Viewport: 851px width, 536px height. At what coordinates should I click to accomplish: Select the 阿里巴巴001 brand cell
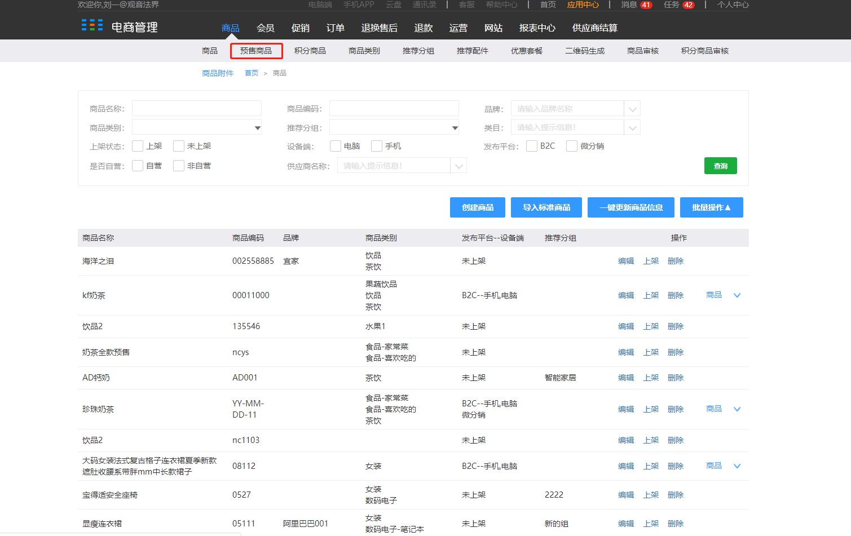coord(306,524)
